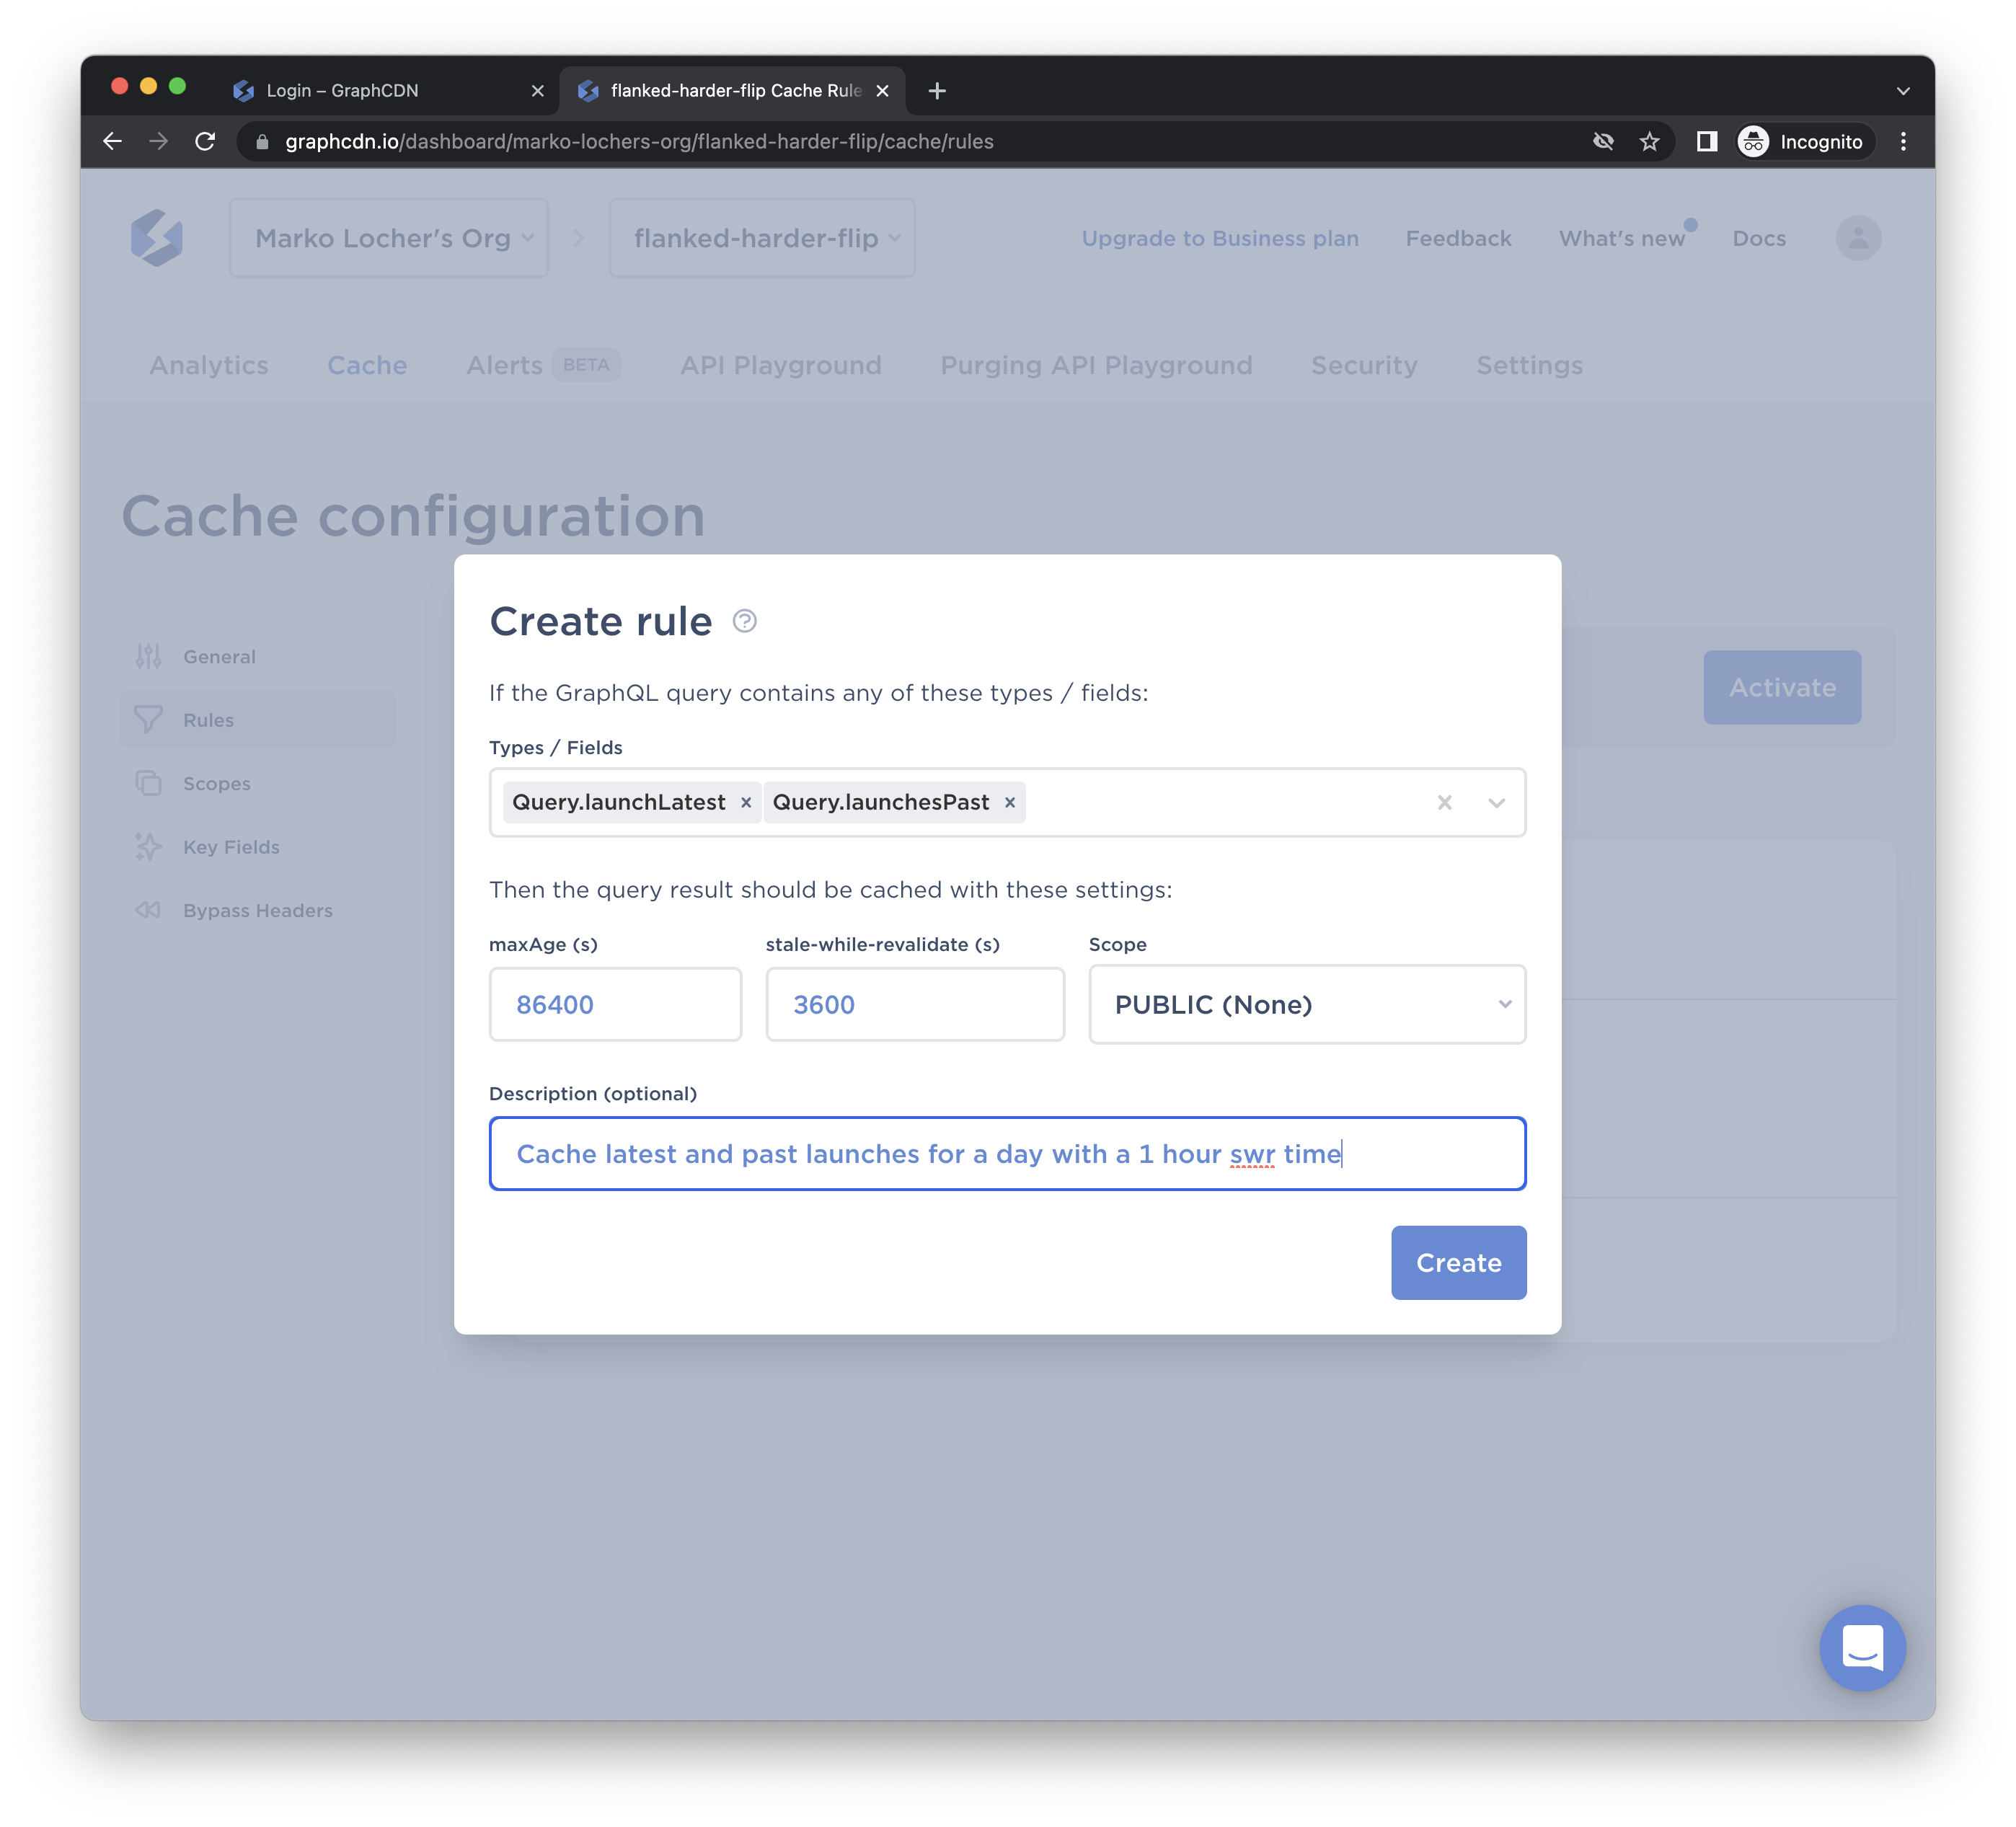Click the maxAge seconds input field
Image resolution: width=2016 pixels, height=1827 pixels.
coord(615,1004)
